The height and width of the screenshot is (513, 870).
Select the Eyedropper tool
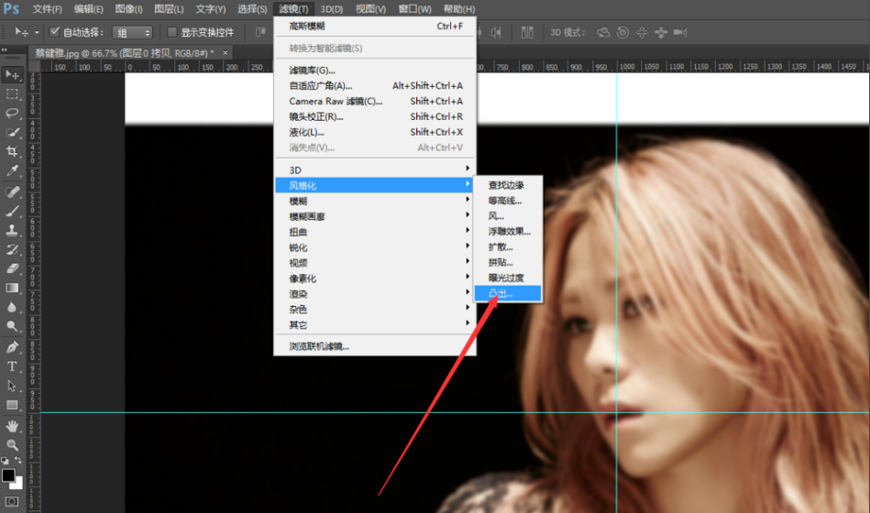[x=12, y=170]
